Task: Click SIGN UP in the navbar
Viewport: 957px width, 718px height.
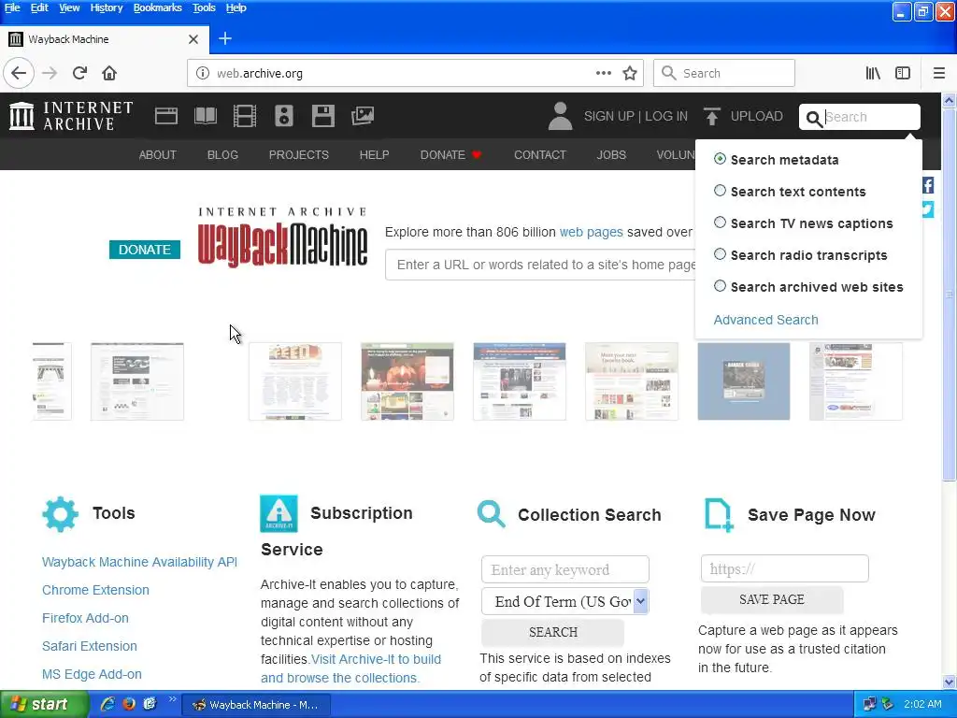Action: click(609, 116)
